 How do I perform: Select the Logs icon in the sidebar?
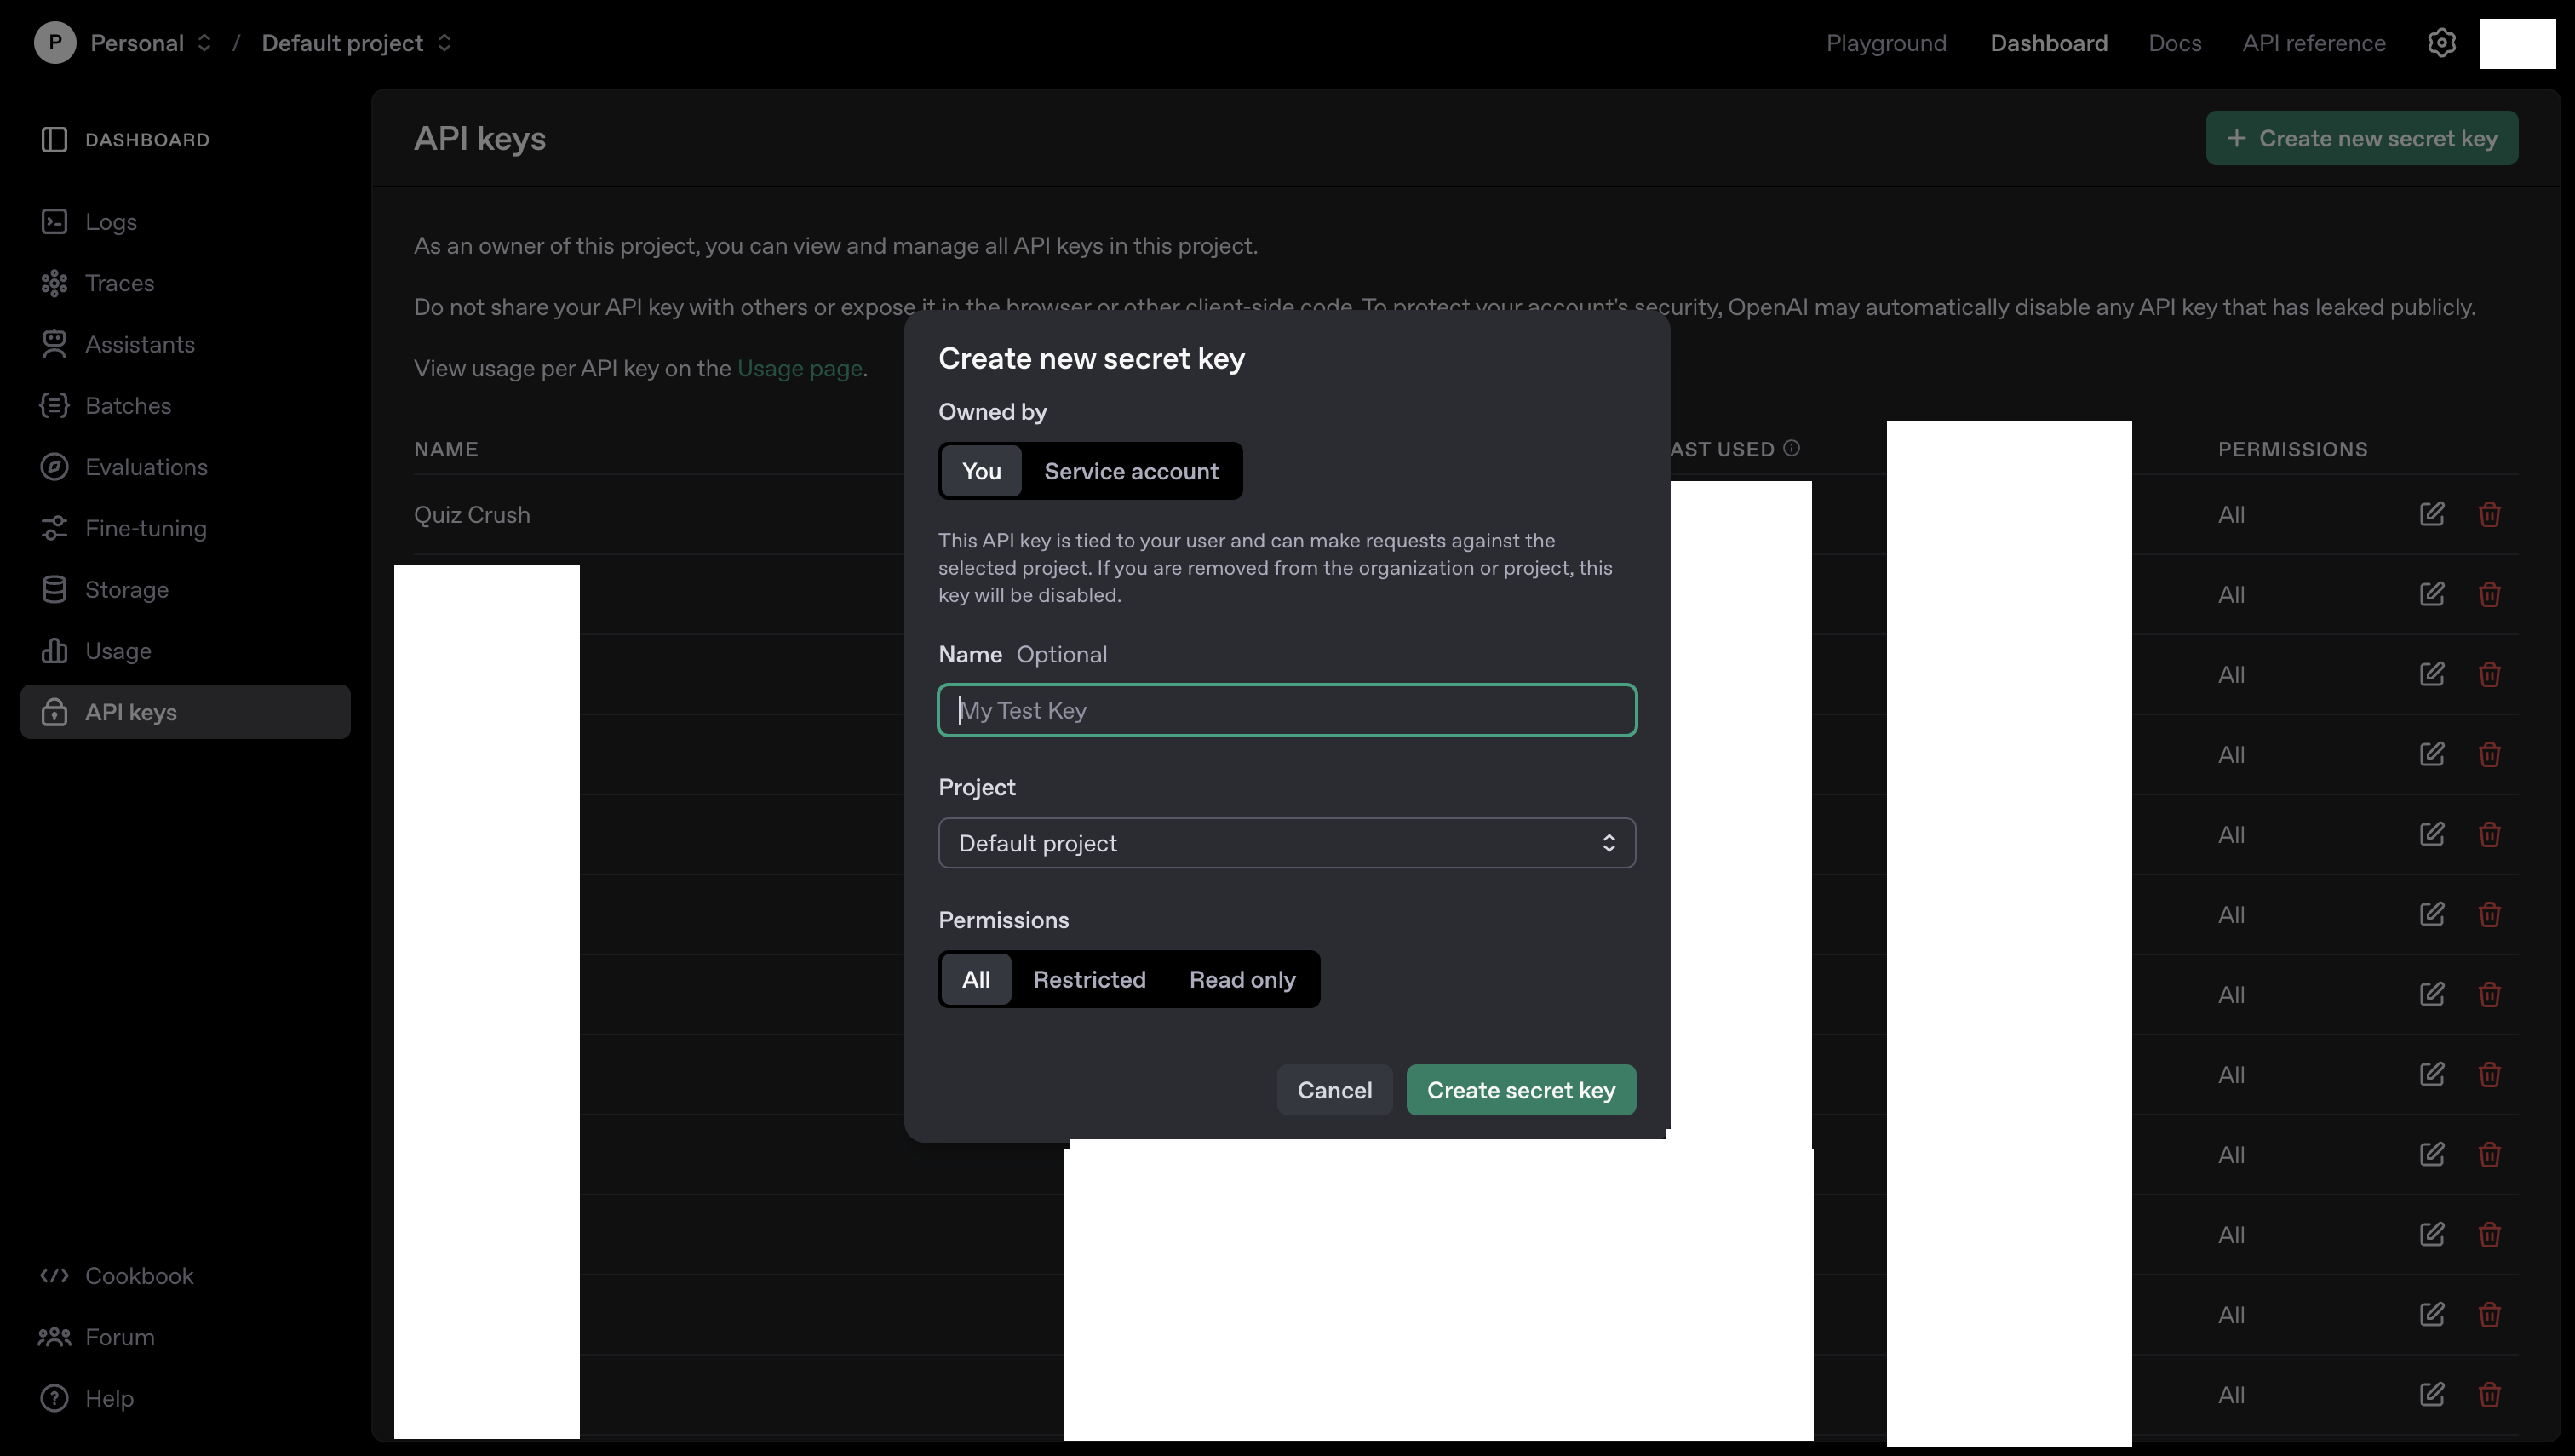[x=55, y=221]
